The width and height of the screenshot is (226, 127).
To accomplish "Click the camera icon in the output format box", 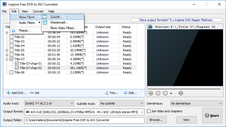I will point(28,112).
